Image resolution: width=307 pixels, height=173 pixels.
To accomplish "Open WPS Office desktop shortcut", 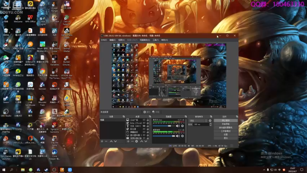I will [x=30, y=19].
